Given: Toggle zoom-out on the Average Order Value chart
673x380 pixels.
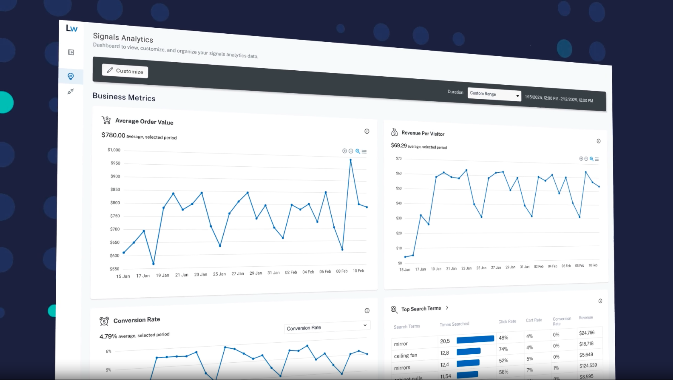Looking at the screenshot, I should (x=351, y=151).
